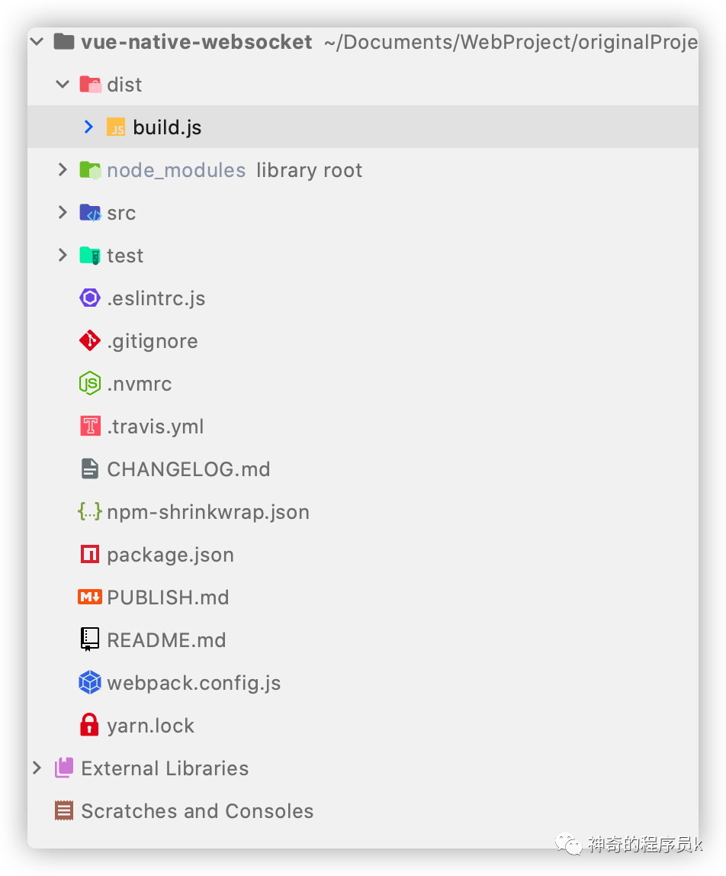Click the JSON braces icon for npm-shrinkwrap.json

90,511
